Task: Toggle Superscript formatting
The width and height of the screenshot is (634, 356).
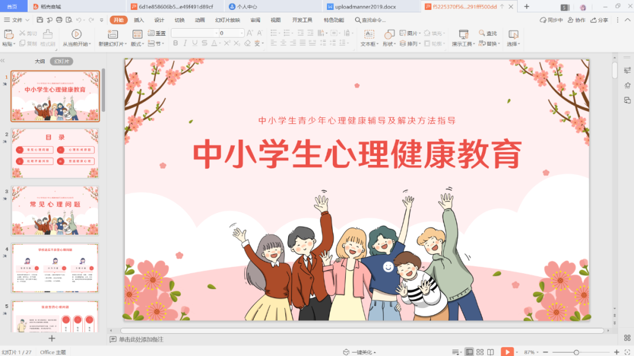Action: tap(227, 43)
